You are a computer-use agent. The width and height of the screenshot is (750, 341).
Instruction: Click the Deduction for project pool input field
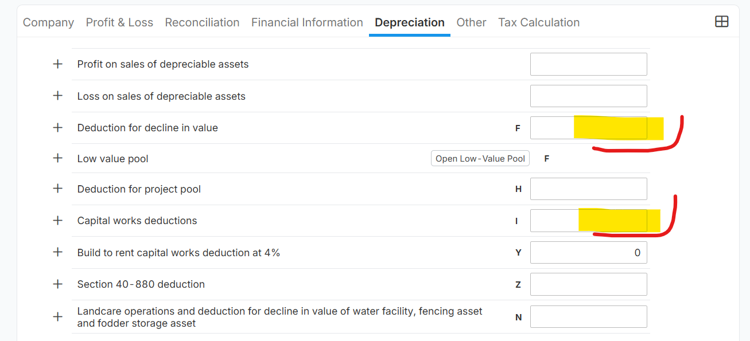588,189
